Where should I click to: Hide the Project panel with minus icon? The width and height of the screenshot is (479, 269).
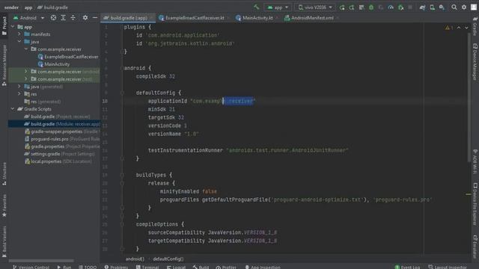click(x=95, y=18)
